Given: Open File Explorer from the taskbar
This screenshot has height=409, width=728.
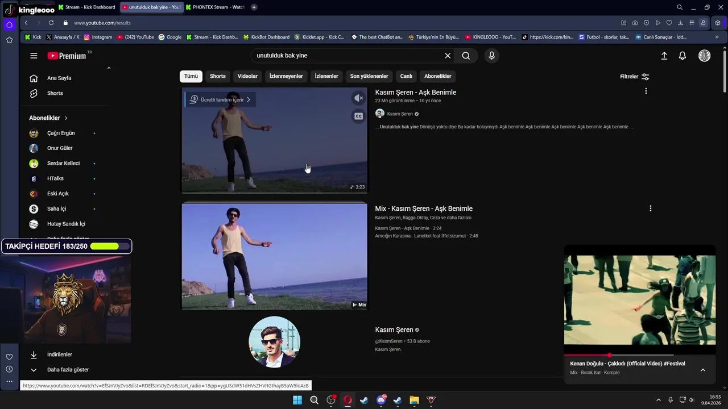Looking at the screenshot, I should (414, 400).
